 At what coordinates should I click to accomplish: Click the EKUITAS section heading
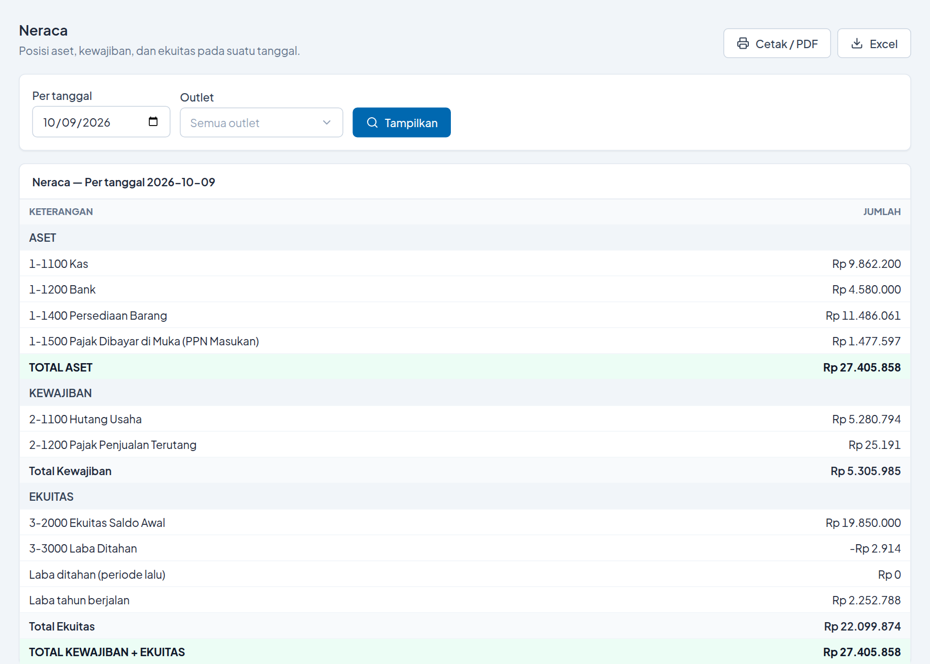51,497
